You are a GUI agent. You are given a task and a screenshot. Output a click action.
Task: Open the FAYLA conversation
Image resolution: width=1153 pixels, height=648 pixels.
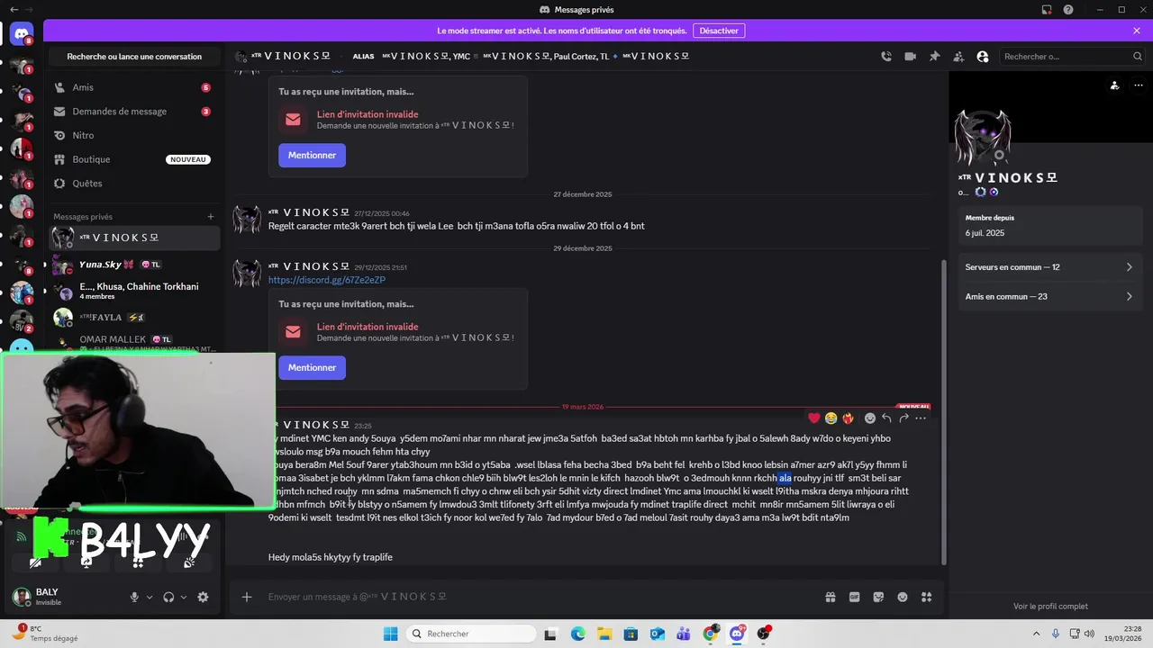point(134,318)
